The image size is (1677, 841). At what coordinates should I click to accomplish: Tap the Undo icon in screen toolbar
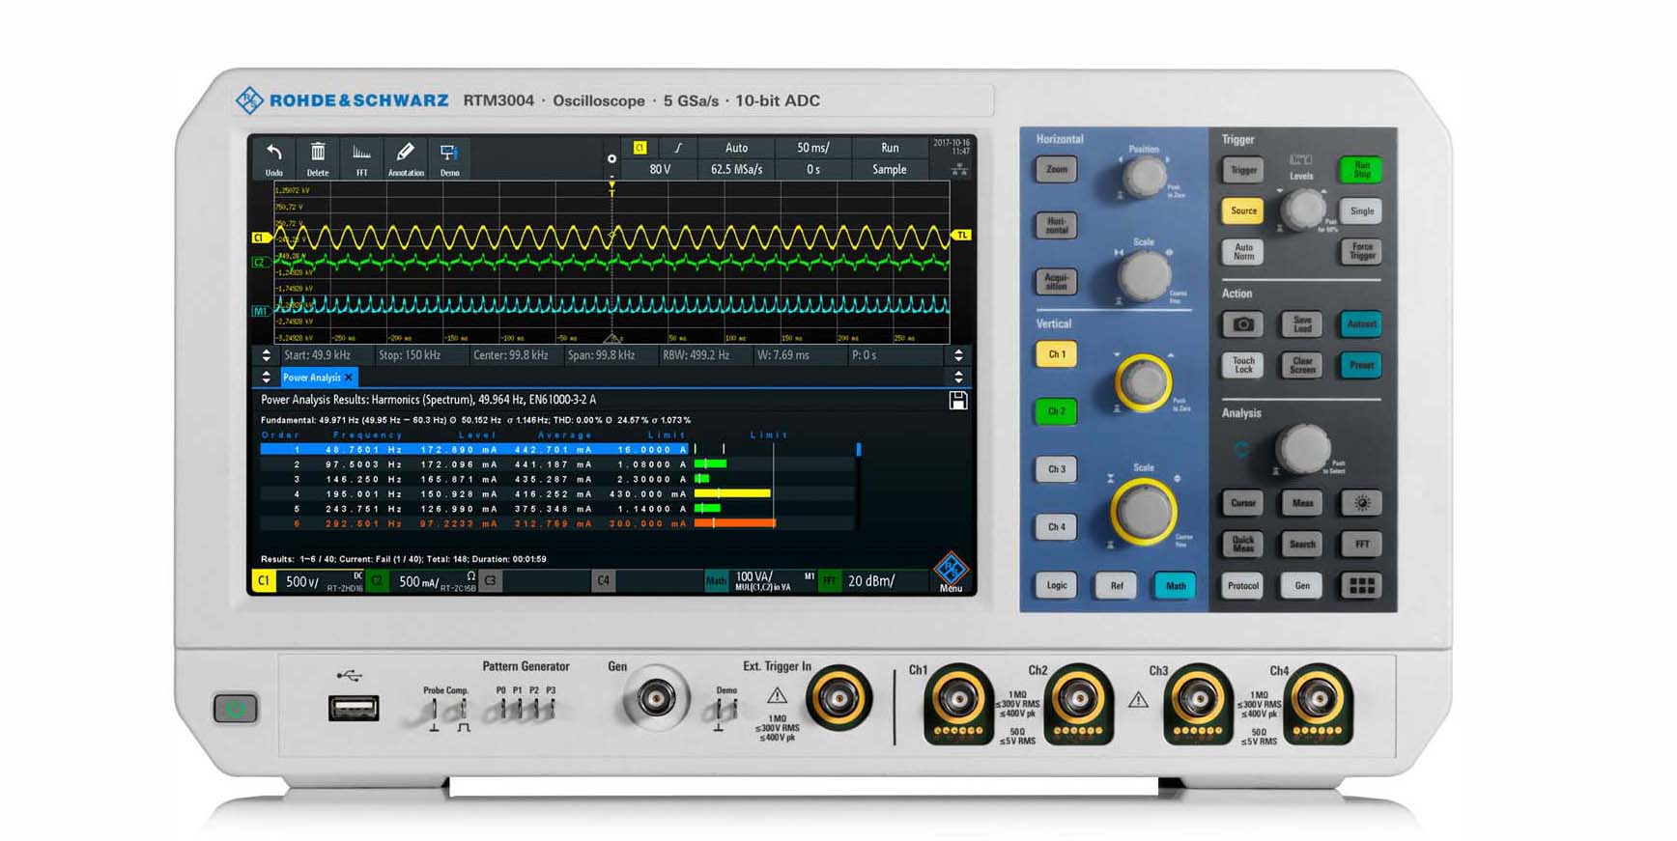pyautogui.click(x=274, y=158)
